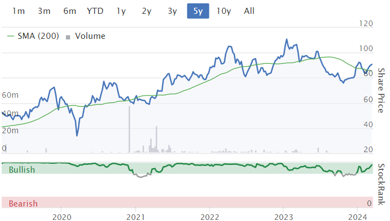Click the 100 price axis value
This screenshot has width=390, height=221.
(366, 48)
